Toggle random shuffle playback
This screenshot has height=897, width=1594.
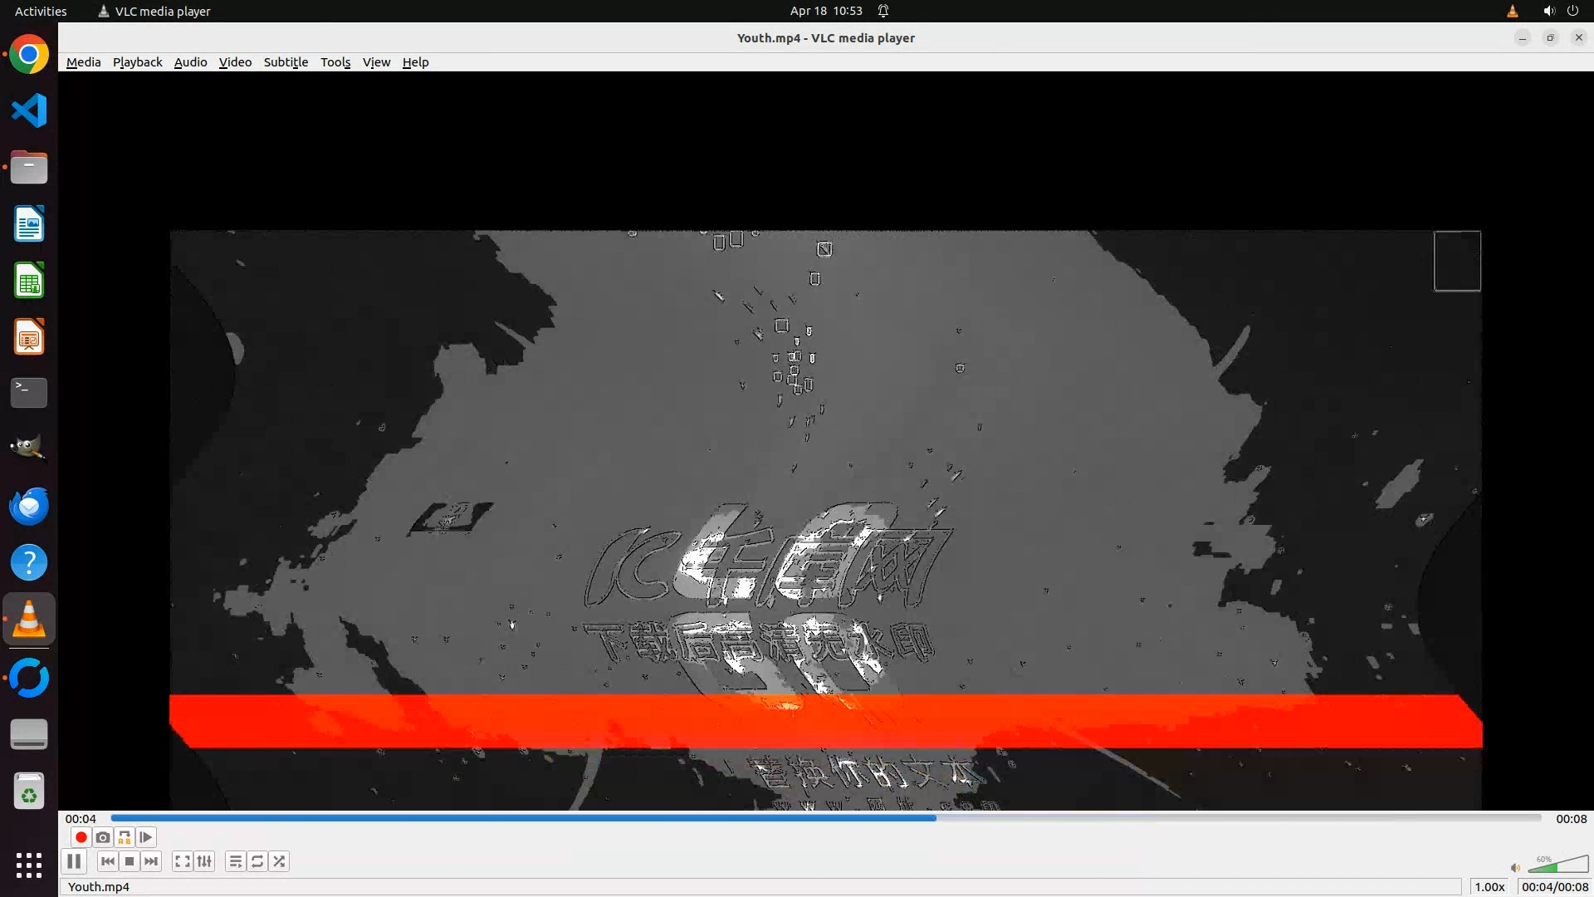point(279,861)
